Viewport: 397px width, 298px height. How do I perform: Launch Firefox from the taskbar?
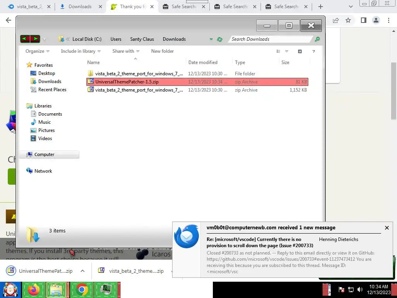[34, 290]
